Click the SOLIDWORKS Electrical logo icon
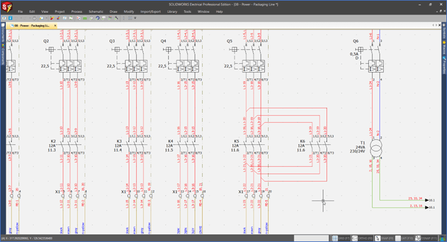This screenshot has height=242, width=447. click(x=6, y=6)
